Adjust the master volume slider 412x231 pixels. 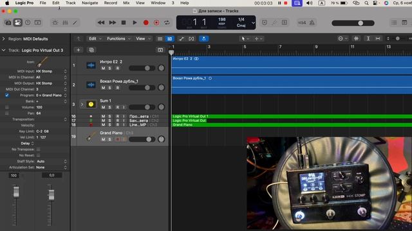[x=353, y=23]
